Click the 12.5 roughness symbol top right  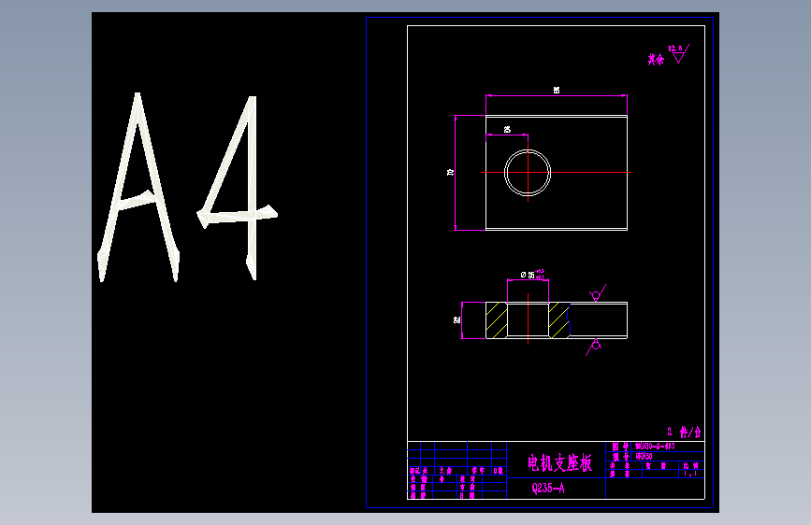(x=679, y=54)
